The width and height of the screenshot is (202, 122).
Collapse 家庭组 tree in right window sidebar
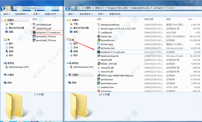click(x=67, y=63)
